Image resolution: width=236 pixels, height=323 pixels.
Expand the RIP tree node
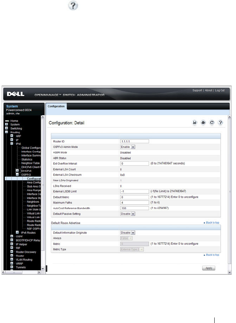(12, 248)
